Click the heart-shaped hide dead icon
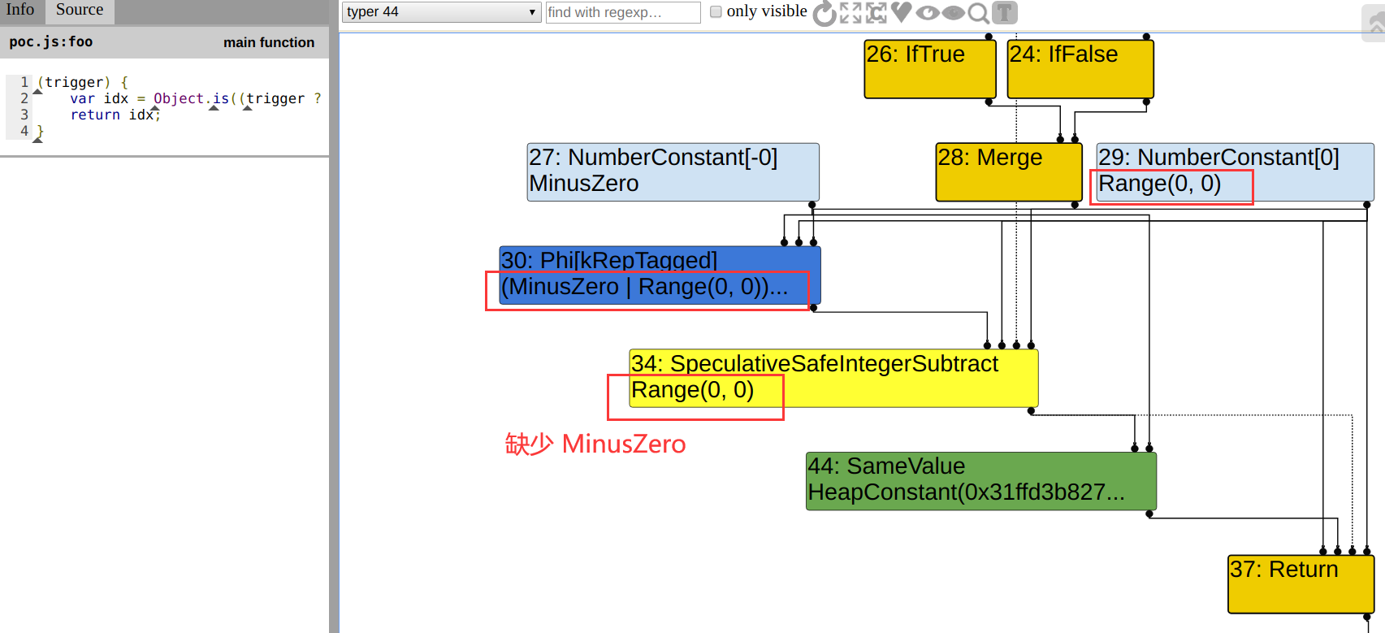This screenshot has width=1385, height=633. point(902,12)
